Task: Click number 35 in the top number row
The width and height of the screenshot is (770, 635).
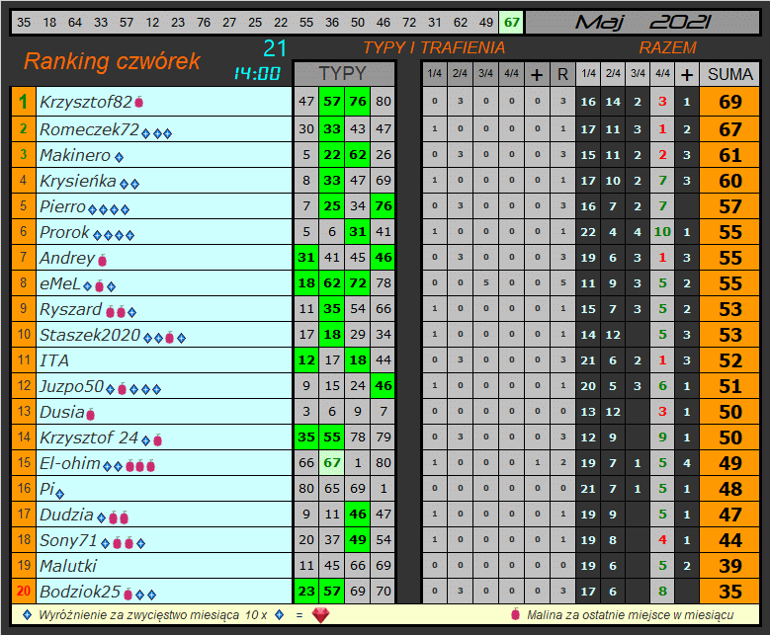Action: coord(24,22)
